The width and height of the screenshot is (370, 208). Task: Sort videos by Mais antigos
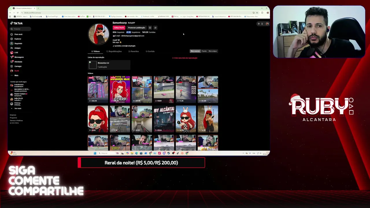(x=213, y=51)
